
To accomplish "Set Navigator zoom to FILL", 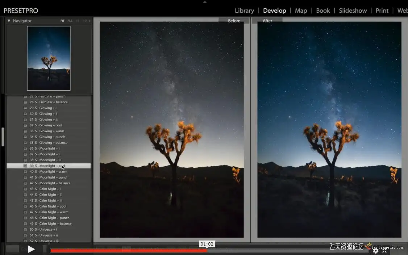I will (x=70, y=21).
